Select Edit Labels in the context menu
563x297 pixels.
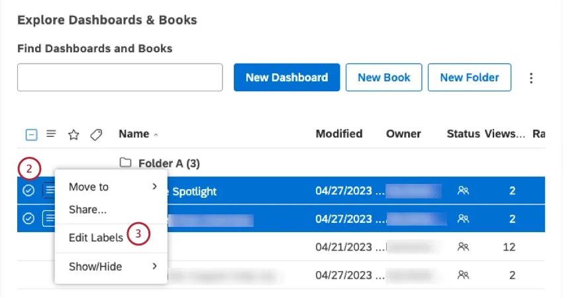coord(96,237)
